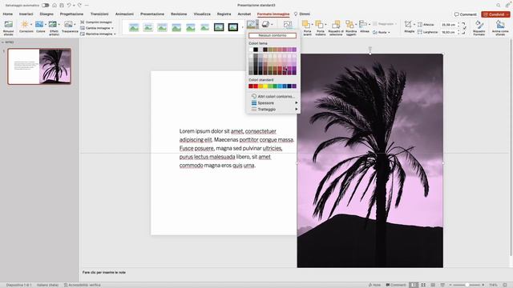Viewport: 513px width, 288px height.
Task: Switch to the Transizioni tab
Action: tap(99, 14)
